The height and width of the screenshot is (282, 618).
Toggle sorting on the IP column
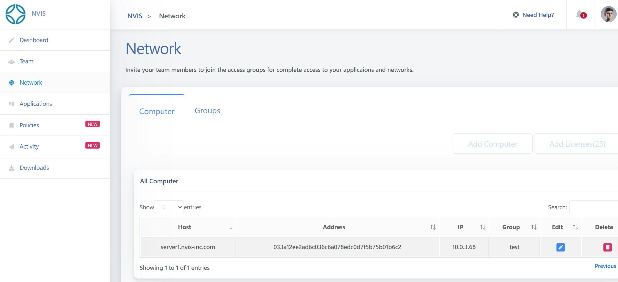482,227
